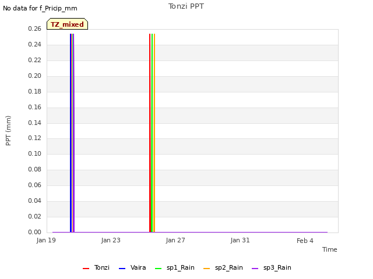The width and height of the screenshot is (373, 279).
Task: Select the Tonzi PPT chart title
Action: tap(186, 6)
